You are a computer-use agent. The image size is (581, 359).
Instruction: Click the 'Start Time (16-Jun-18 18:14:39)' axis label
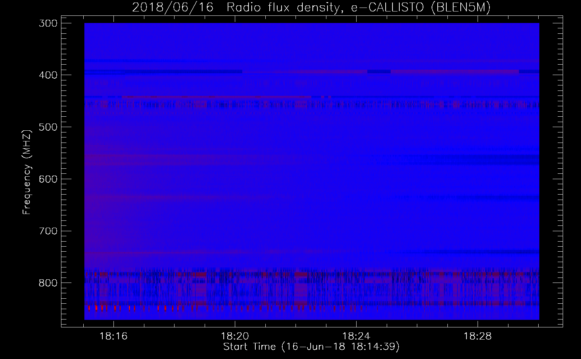[x=311, y=346]
